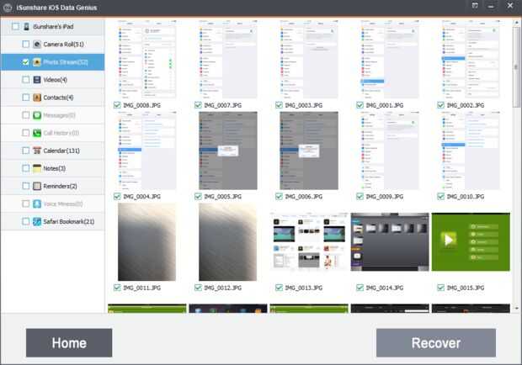522x365 pixels.
Task: Tick the Contacts(4) checkbox
Action: (x=25, y=98)
